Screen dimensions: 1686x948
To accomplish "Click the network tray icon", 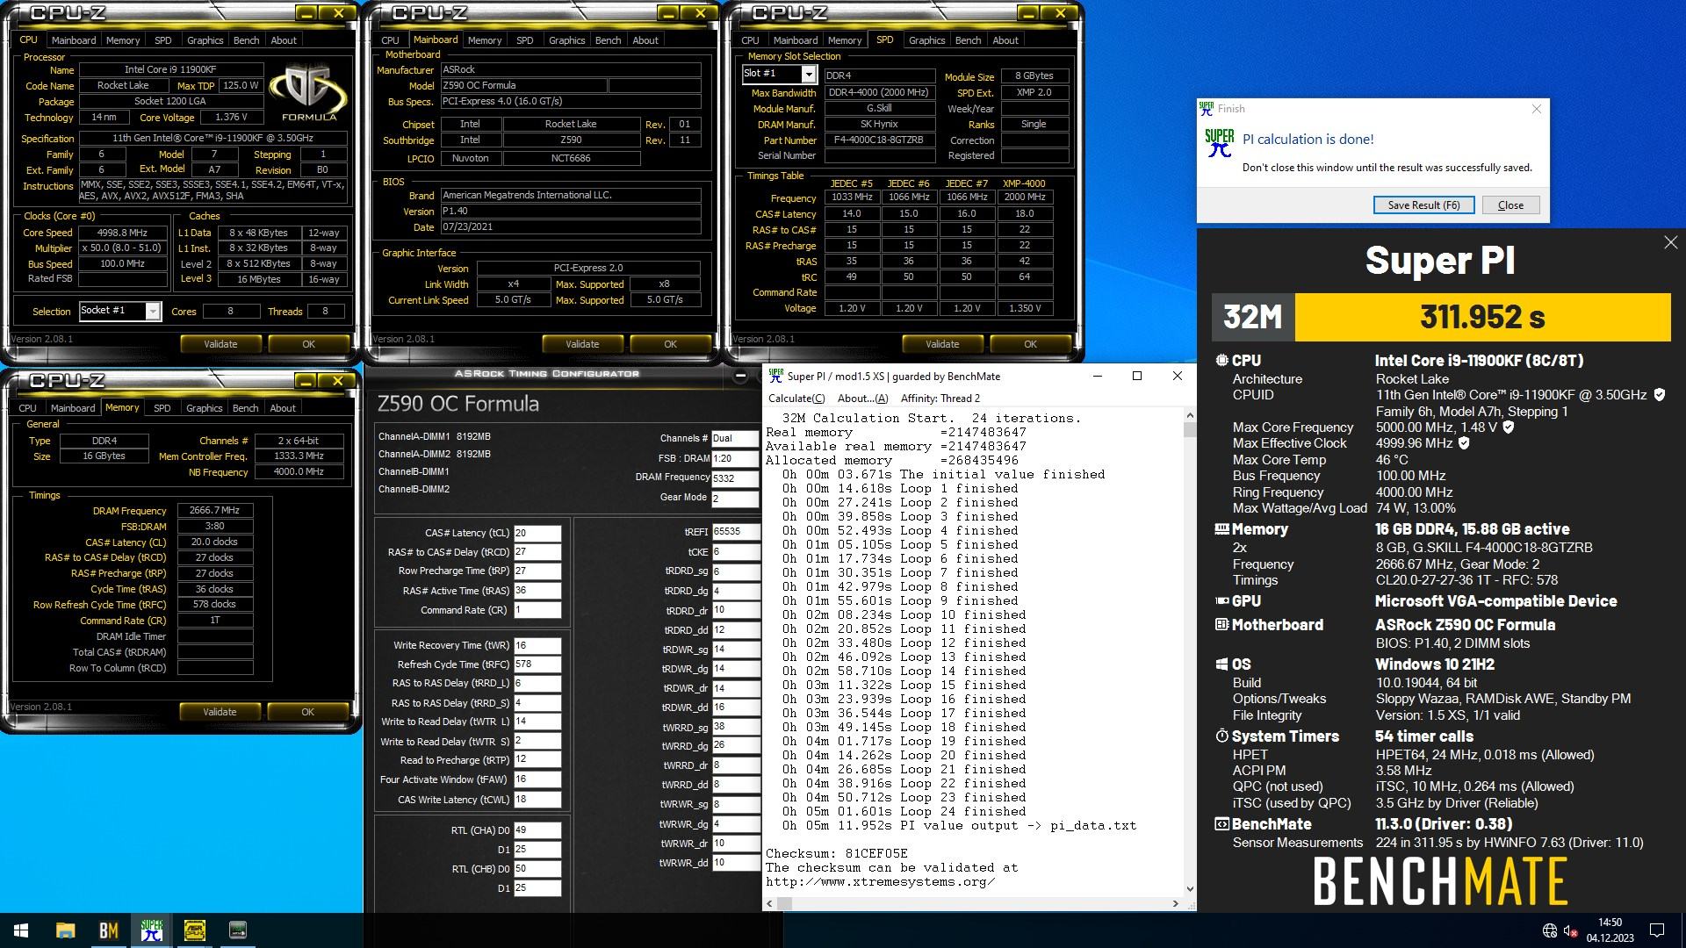I will point(1549,930).
